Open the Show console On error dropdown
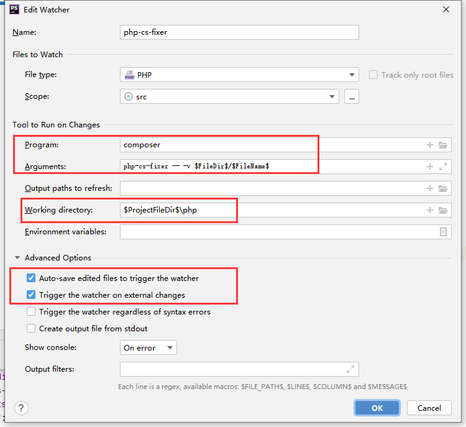 pos(148,347)
